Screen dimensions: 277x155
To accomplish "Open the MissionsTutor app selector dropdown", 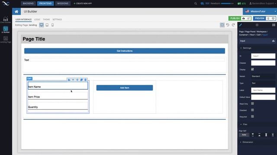I will click(260, 12).
